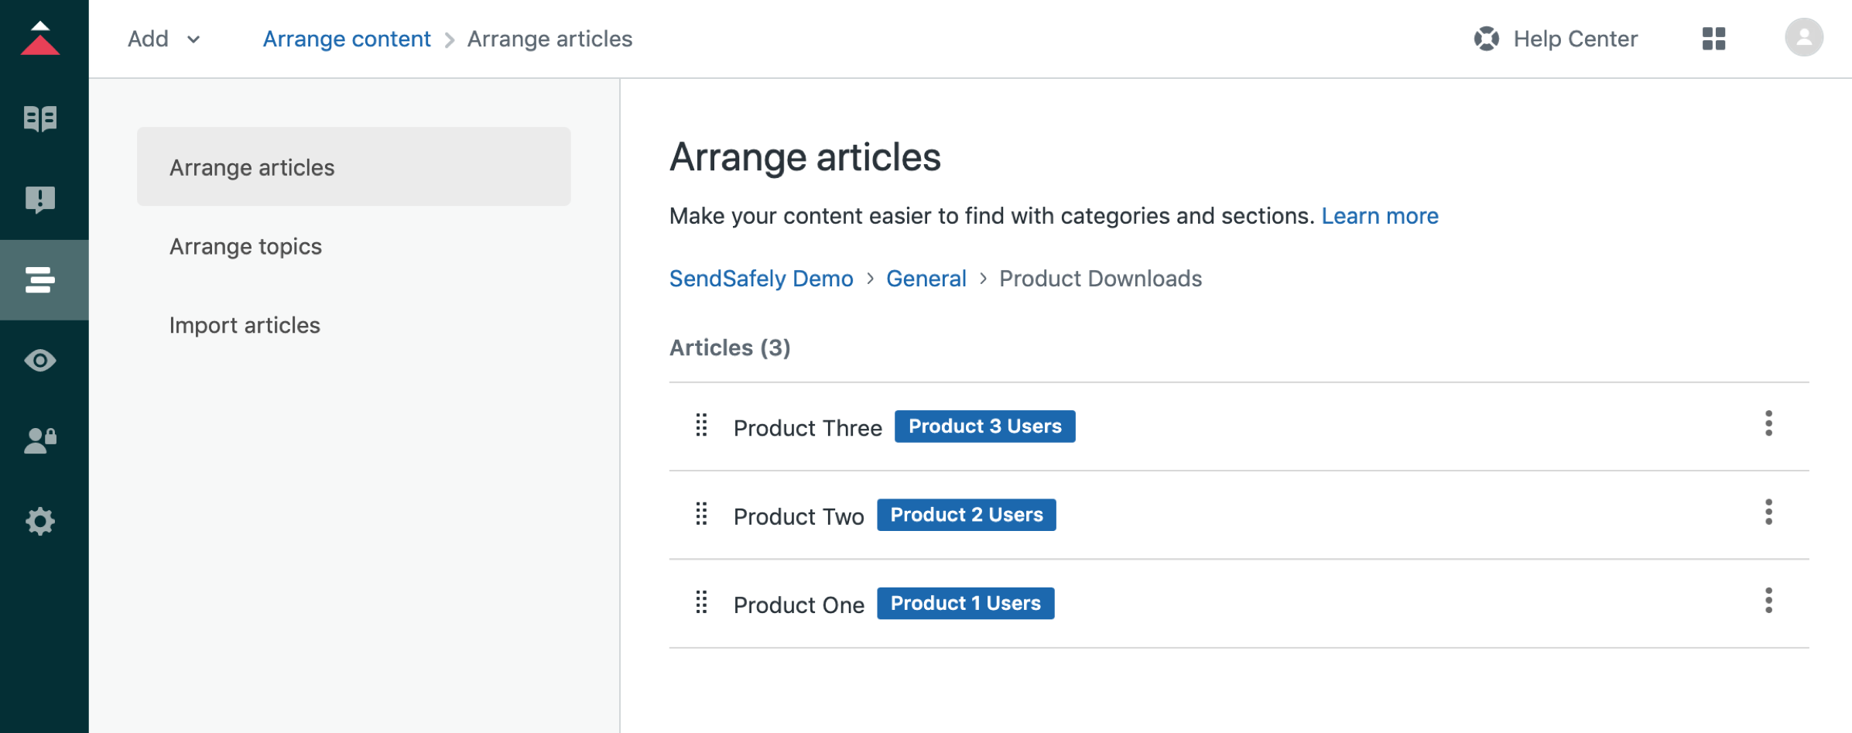Viewport: 1852px width, 733px height.
Task: Click the drag handle for Product Three
Action: click(701, 425)
